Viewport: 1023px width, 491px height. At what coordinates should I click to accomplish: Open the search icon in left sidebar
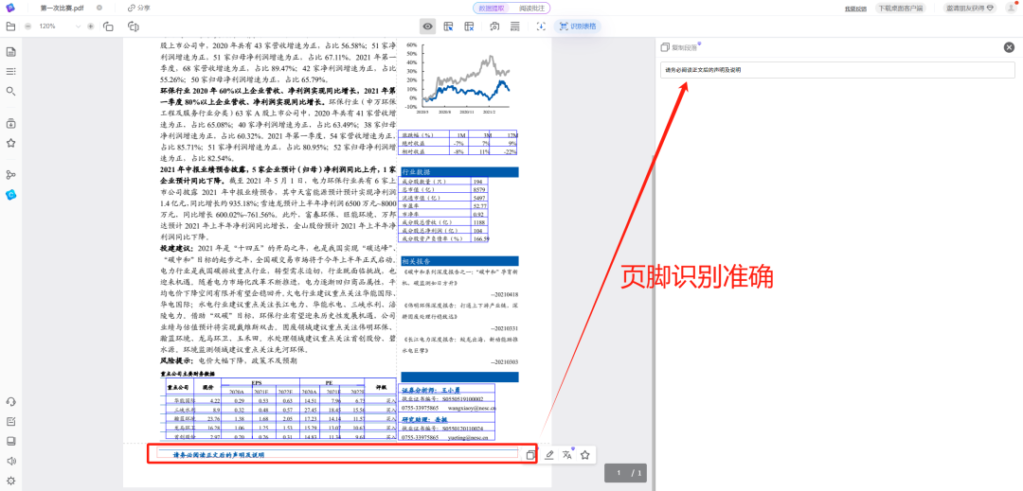10,91
